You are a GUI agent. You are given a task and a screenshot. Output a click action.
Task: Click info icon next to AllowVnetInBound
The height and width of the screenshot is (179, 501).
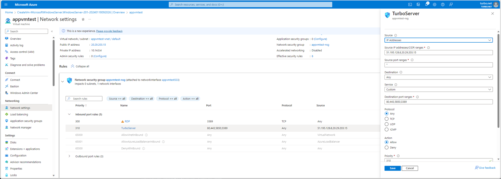click(x=146, y=135)
